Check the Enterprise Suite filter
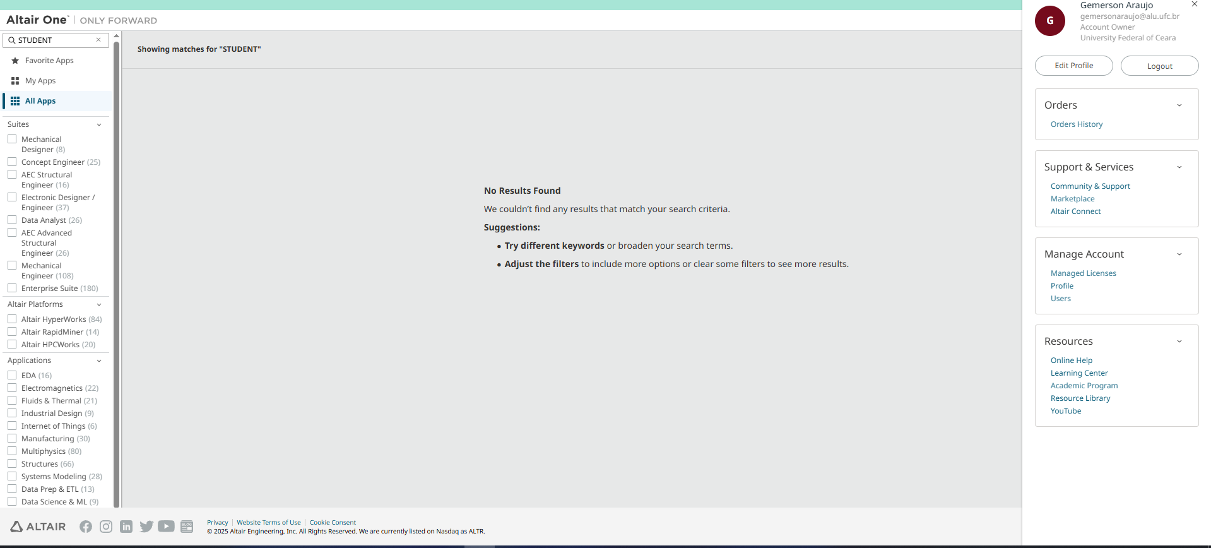Viewport: 1211px width, 548px height. click(12, 288)
